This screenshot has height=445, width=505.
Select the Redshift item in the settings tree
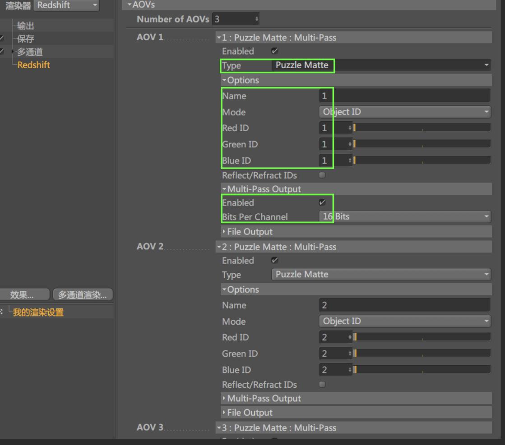(x=34, y=65)
